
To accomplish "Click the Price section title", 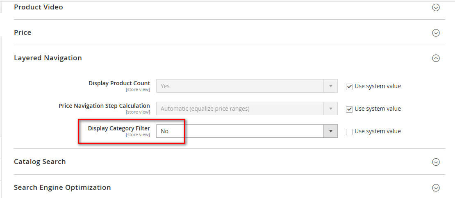I will (x=23, y=32).
